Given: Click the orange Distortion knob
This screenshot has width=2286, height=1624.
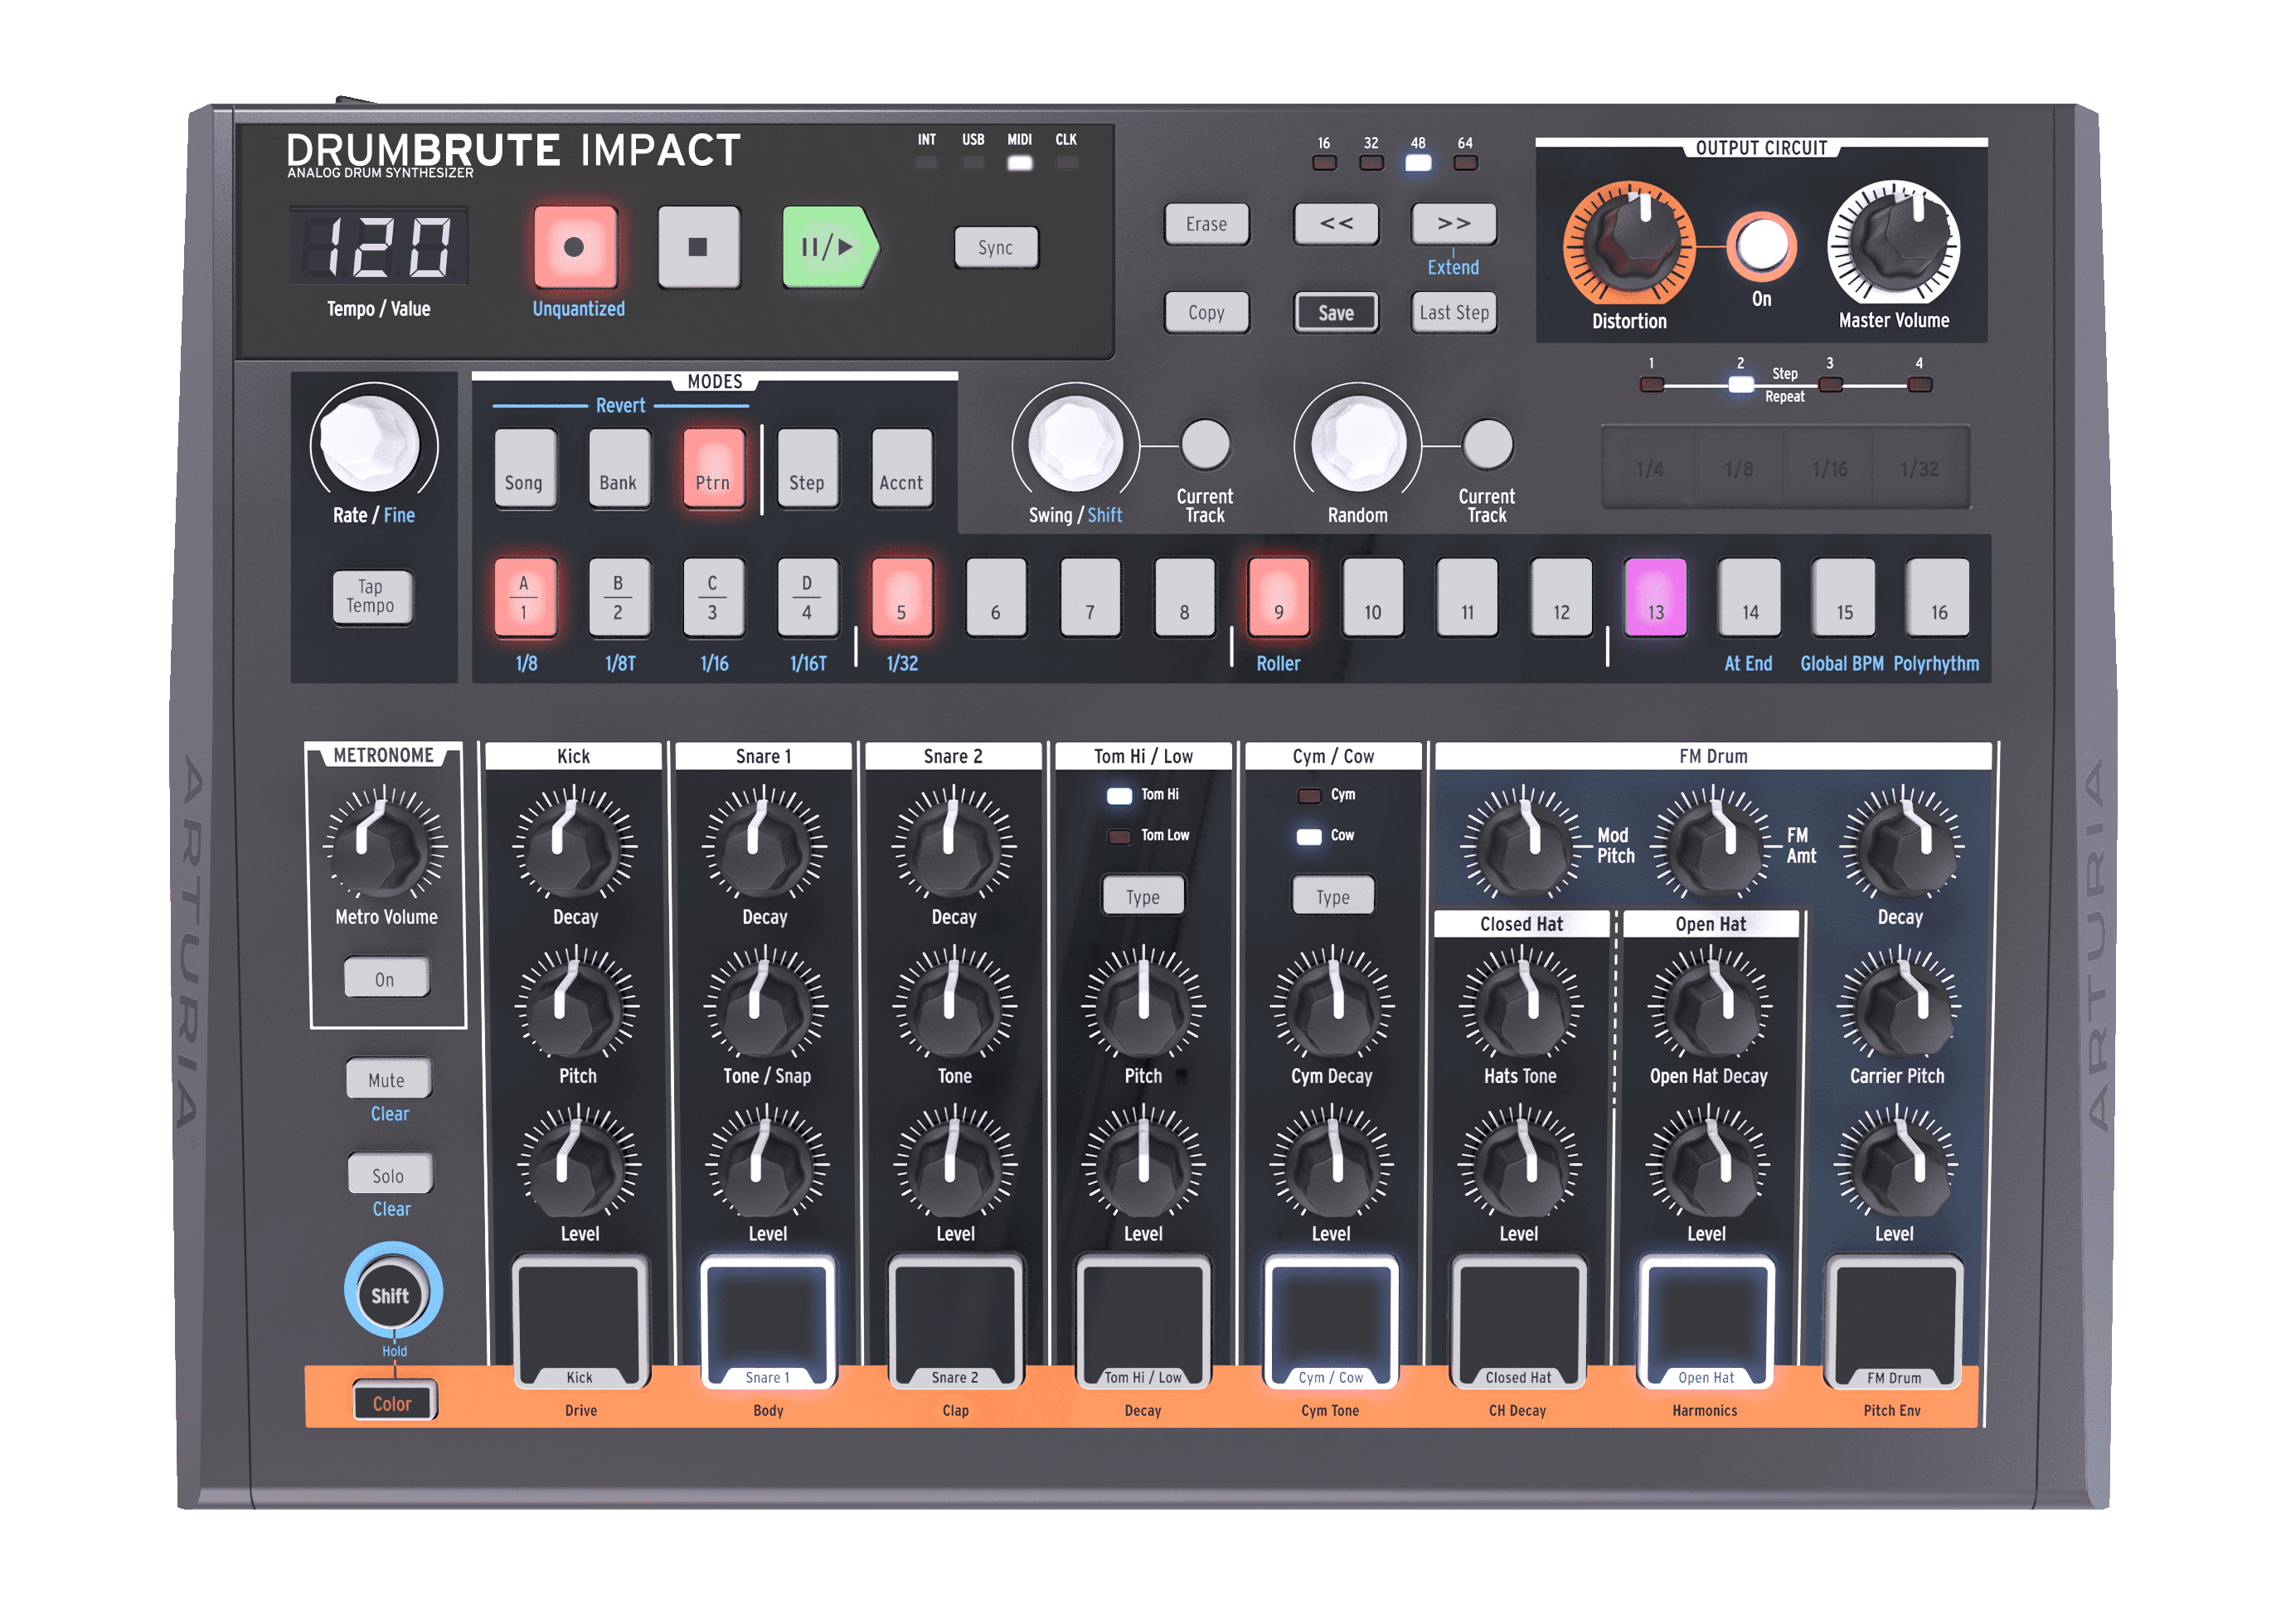Looking at the screenshot, I should pyautogui.click(x=1629, y=244).
